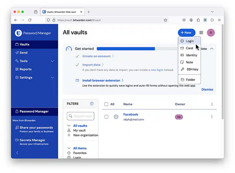This screenshot has height=173, width=235.
Task: Dismiss the Get started panel
Action: (207, 89)
